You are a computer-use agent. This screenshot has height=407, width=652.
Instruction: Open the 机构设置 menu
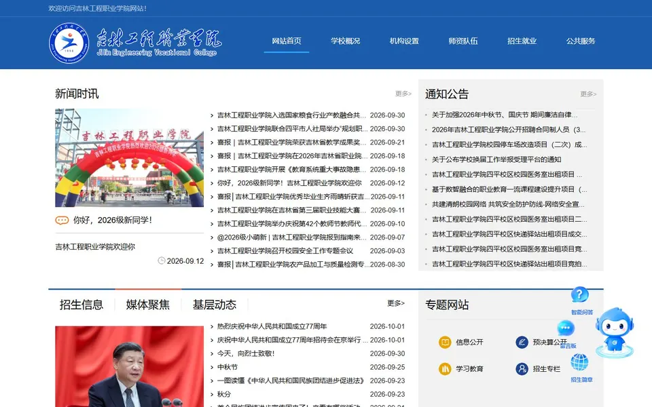pos(404,41)
